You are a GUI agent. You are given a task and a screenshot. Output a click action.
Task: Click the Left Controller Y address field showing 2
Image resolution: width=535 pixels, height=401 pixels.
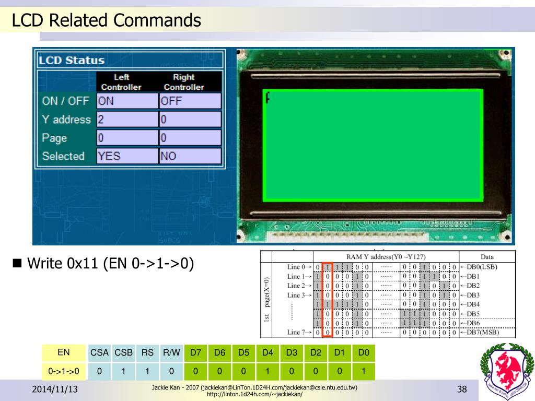click(x=127, y=120)
